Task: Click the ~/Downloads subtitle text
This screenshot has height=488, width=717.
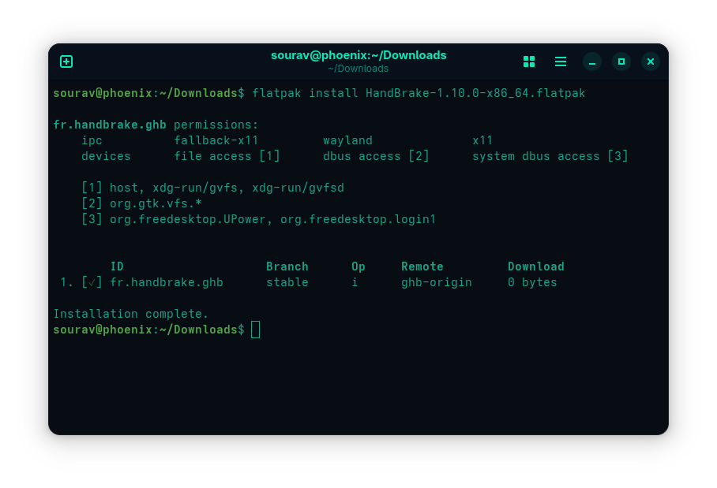Action: 358,69
